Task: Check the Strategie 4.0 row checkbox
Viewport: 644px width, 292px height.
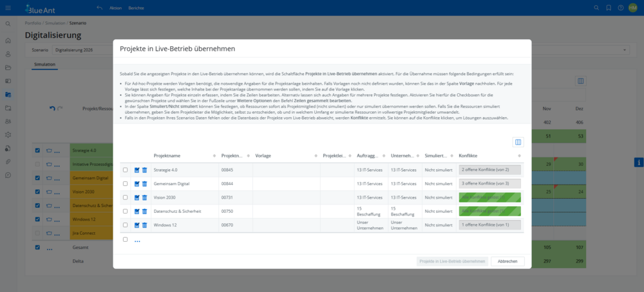Action: pyautogui.click(x=125, y=170)
